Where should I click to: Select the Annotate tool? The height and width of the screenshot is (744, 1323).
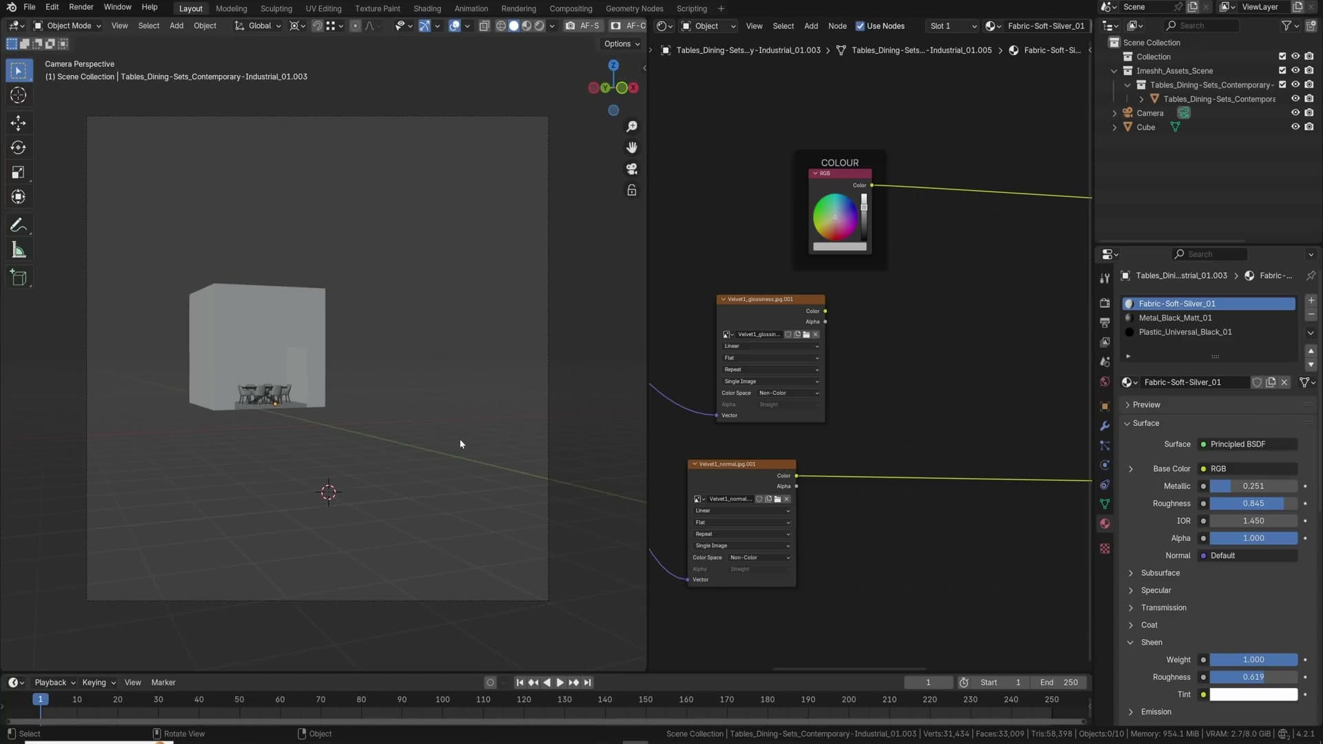[19, 225]
